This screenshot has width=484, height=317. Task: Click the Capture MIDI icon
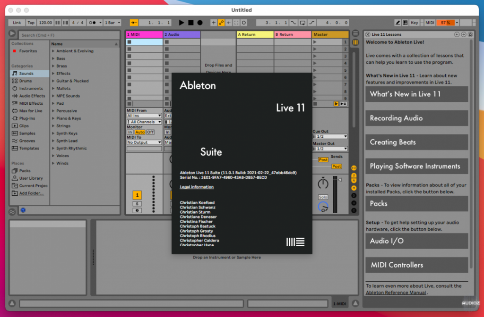tap(236, 23)
